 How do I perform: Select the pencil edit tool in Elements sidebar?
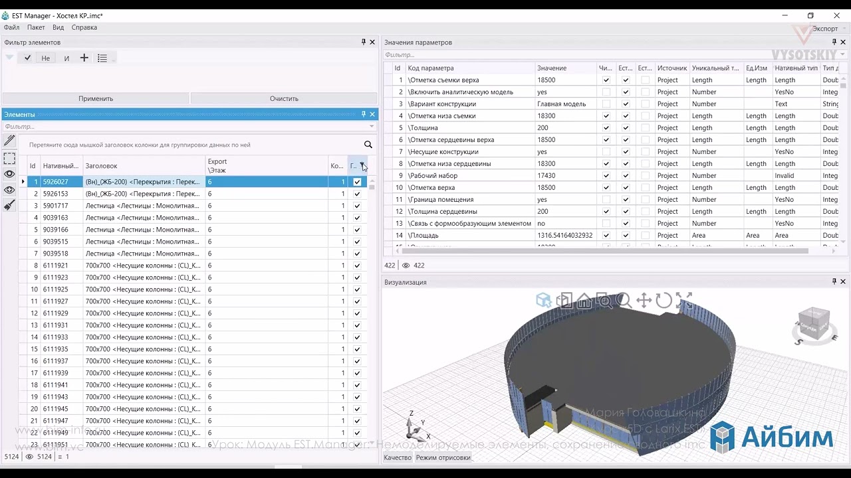(x=9, y=141)
